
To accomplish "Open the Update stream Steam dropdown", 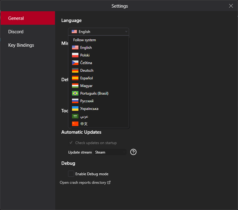I will click(110, 152).
